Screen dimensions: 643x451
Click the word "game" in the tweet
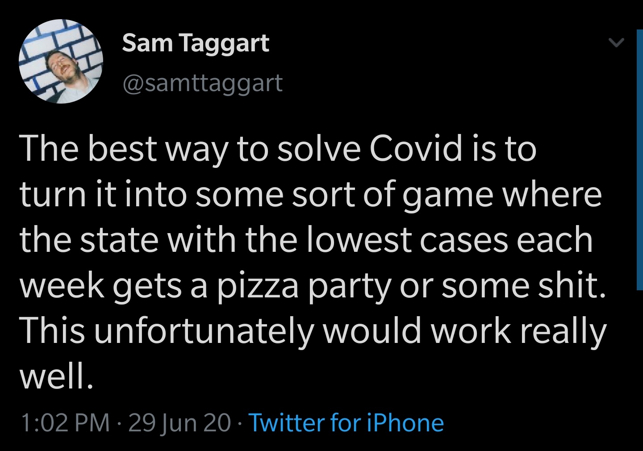coord(448,196)
